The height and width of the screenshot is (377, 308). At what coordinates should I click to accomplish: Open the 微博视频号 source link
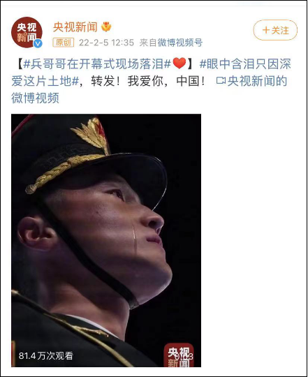[180, 43]
